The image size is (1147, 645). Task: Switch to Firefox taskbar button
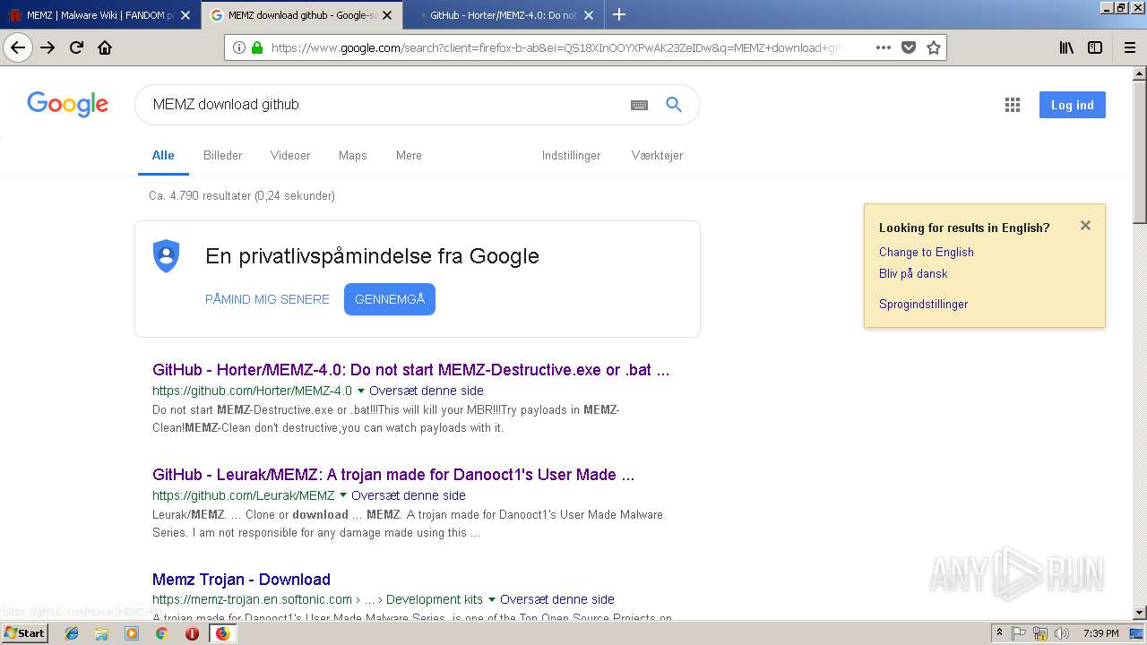point(222,633)
